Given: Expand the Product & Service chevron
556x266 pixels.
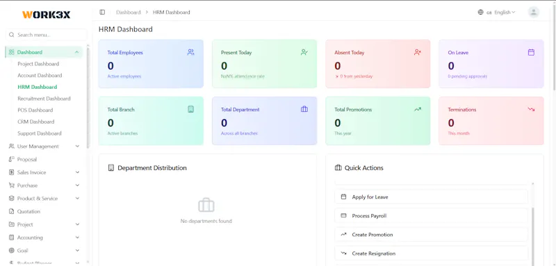Looking at the screenshot, I should coord(77,199).
